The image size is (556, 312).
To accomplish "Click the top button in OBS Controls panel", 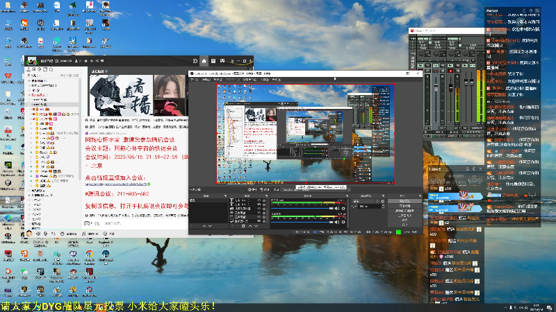I will tap(405, 201).
